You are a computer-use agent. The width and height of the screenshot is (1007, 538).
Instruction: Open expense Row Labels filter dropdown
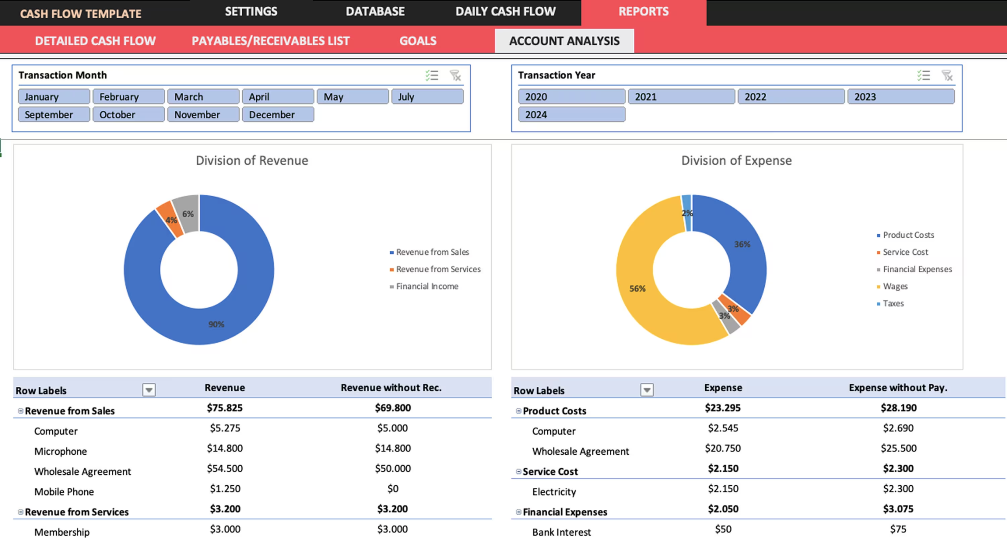(647, 390)
